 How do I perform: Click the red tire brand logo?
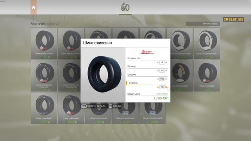click(147, 52)
